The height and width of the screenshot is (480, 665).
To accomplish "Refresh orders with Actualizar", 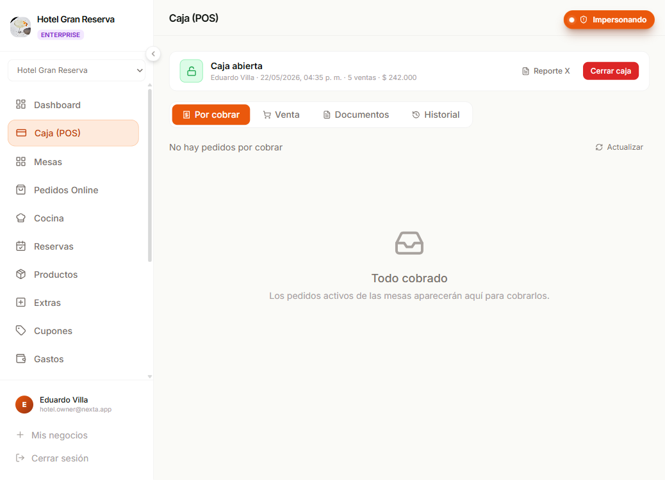I will click(620, 147).
